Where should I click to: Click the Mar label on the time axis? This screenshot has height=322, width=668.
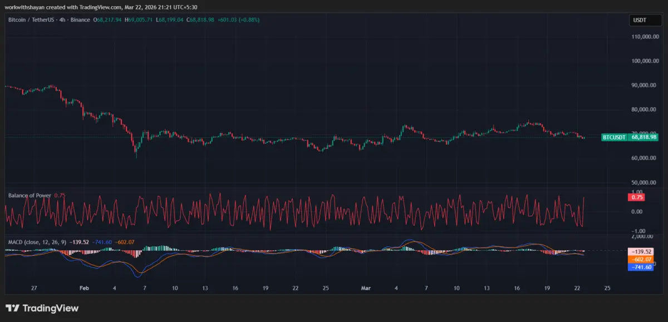coord(366,288)
